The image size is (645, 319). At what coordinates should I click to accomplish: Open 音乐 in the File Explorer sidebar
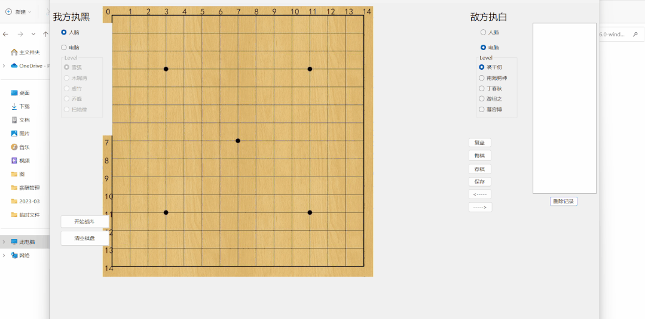20,147
